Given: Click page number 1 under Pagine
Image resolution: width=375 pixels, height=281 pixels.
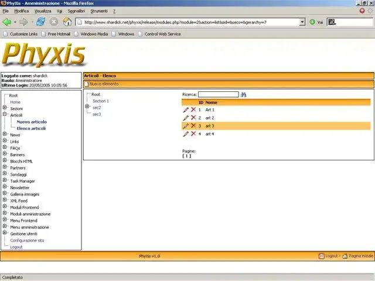Looking at the screenshot, I should click(x=186, y=156).
